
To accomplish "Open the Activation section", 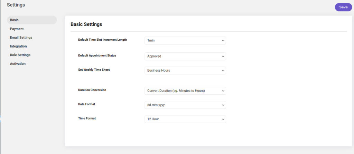I will 18,64.
